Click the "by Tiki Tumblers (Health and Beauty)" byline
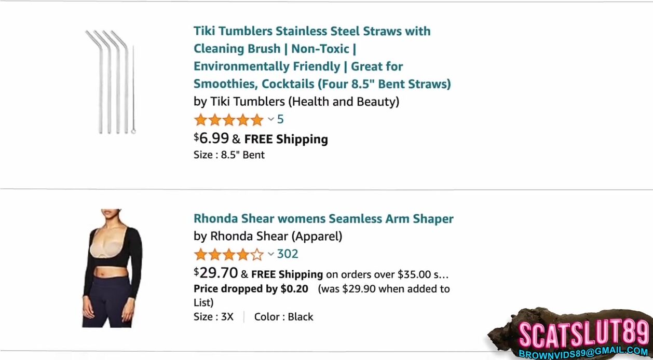The width and height of the screenshot is (653, 360). pyautogui.click(x=296, y=101)
